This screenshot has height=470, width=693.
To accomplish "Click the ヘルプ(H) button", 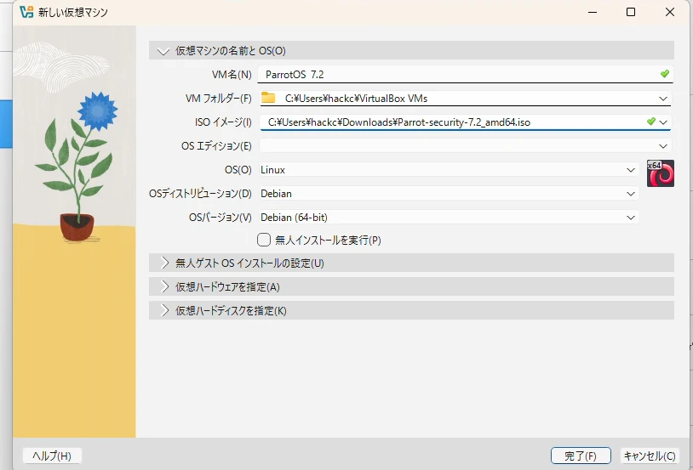I will 52,456.
